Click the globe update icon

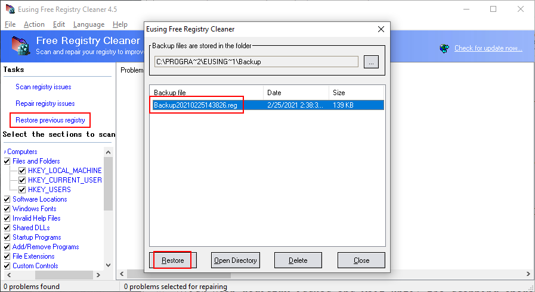[x=444, y=48]
